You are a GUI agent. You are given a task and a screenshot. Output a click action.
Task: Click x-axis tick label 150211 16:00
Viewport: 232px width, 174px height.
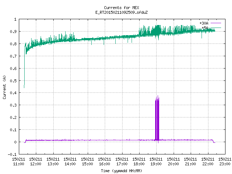[x=105, y=162]
